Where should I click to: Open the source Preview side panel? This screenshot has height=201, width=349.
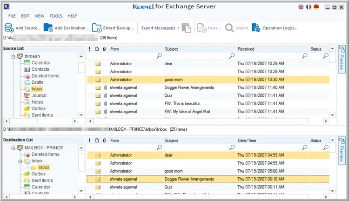(342, 59)
